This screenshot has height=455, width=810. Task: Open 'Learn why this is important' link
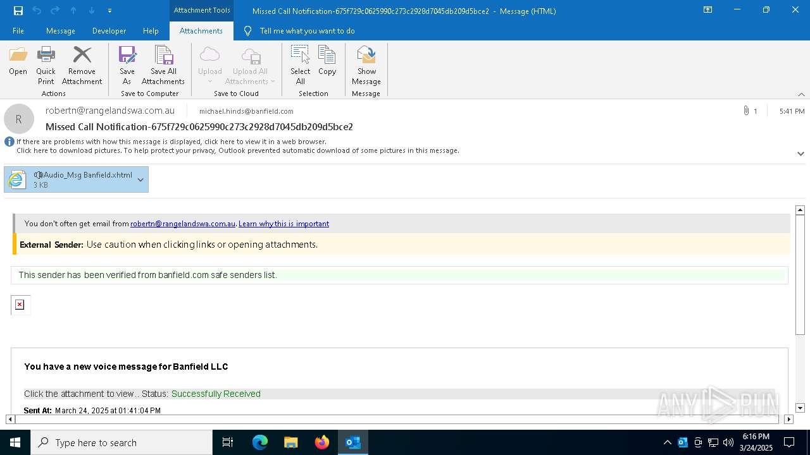pyautogui.click(x=283, y=224)
